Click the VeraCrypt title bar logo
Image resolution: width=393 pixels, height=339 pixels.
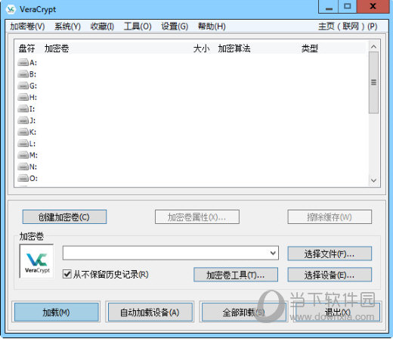[x=11, y=9]
